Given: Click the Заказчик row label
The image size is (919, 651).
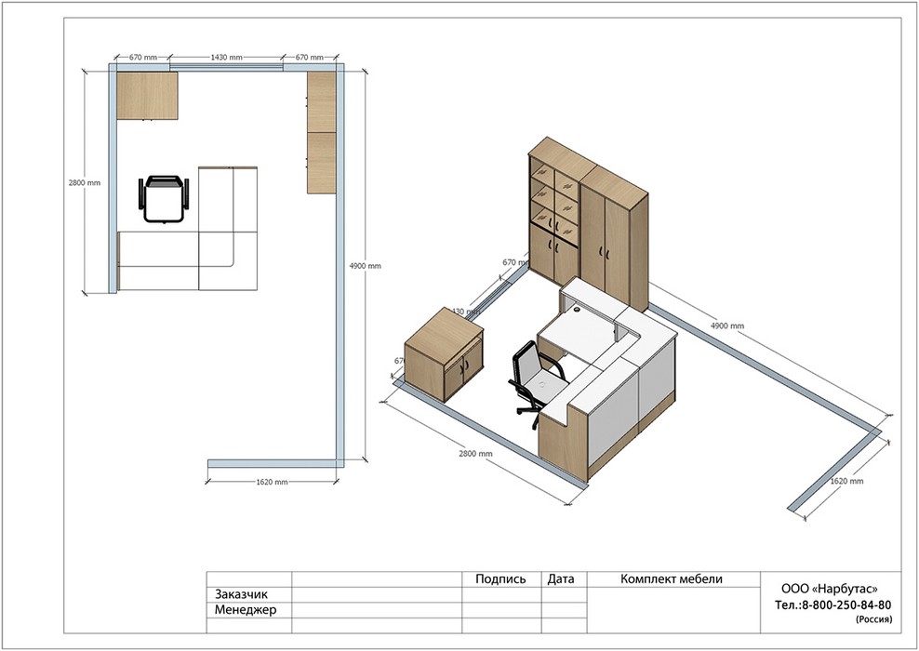Looking at the screenshot, I should click(x=241, y=594).
